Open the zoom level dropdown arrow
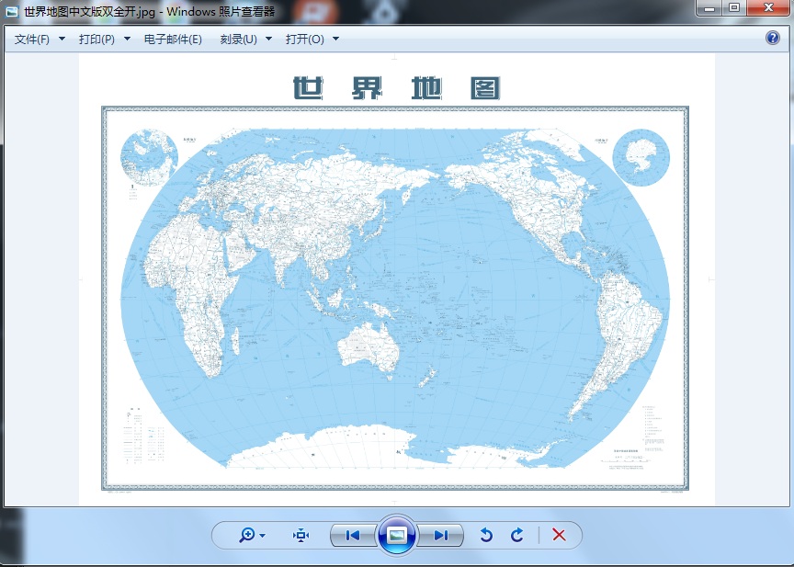The width and height of the screenshot is (794, 567). [x=263, y=536]
